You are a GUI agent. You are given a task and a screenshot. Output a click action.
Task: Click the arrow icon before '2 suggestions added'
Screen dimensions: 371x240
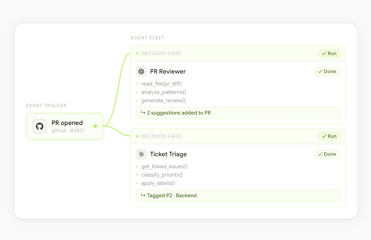[143, 112]
